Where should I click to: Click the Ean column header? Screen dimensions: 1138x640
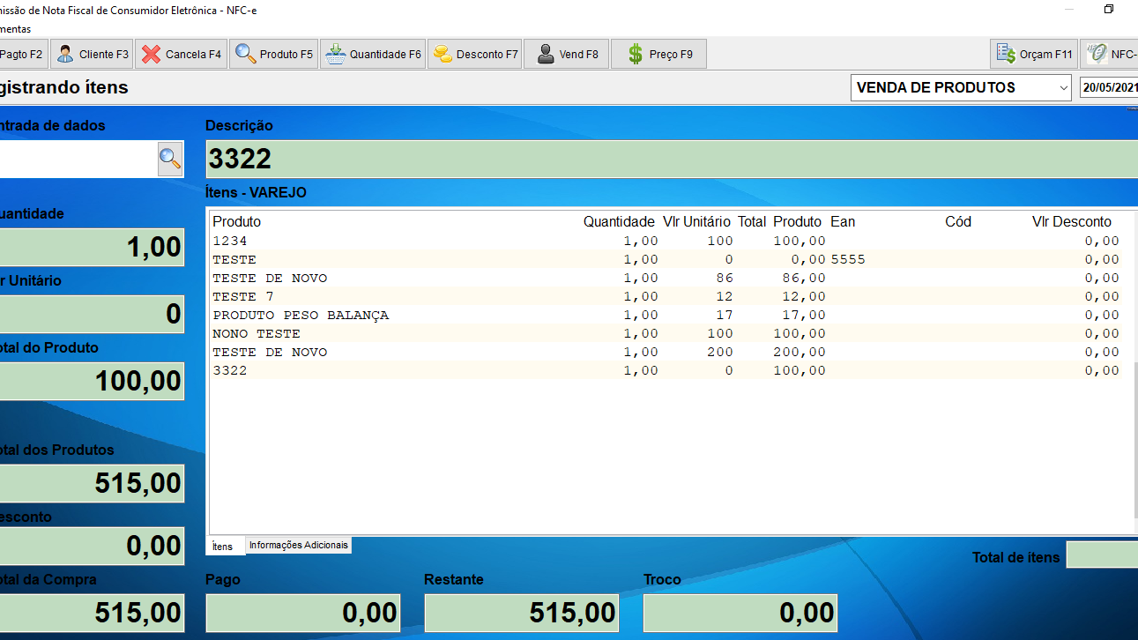843,221
